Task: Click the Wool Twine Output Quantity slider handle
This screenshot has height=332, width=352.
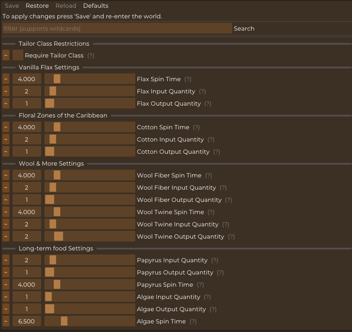Action: tap(59, 237)
